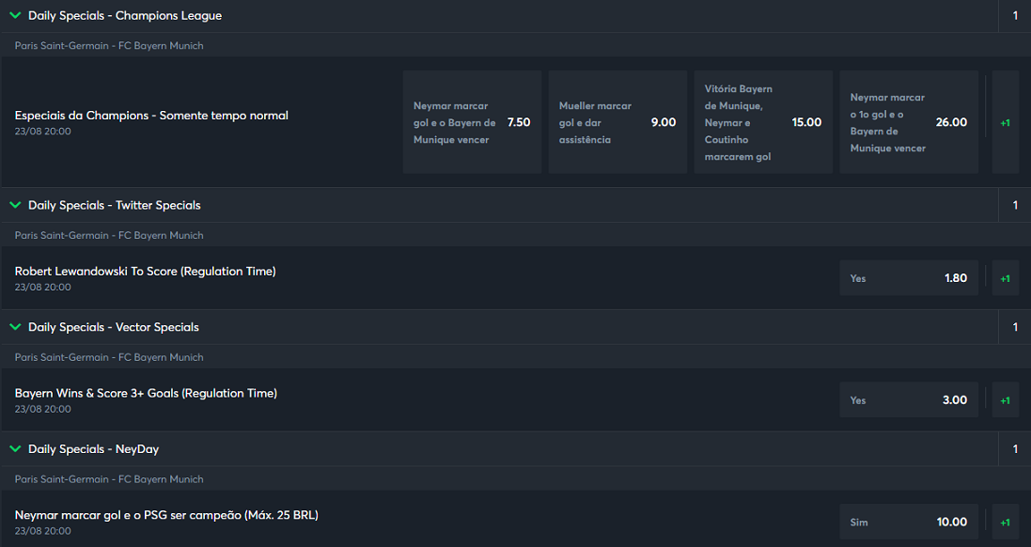Image resolution: width=1031 pixels, height=547 pixels.
Task: Open +1 more markets for Neymar PSG campeão
Action: [x=1006, y=522]
